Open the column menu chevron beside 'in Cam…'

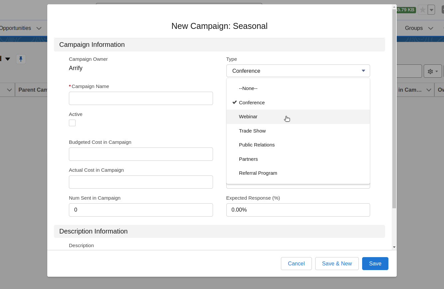pos(429,90)
